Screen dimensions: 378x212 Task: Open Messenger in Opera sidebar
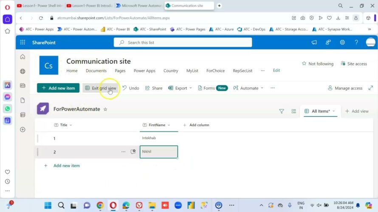[8, 97]
